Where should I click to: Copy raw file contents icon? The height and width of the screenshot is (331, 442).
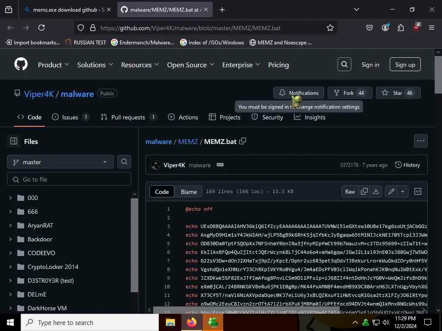[x=364, y=191]
